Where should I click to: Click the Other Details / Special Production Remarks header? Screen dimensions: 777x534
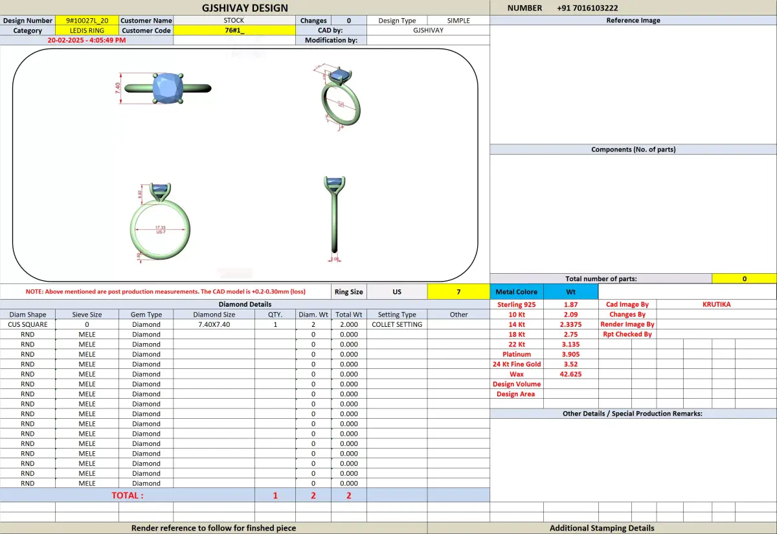pos(633,414)
